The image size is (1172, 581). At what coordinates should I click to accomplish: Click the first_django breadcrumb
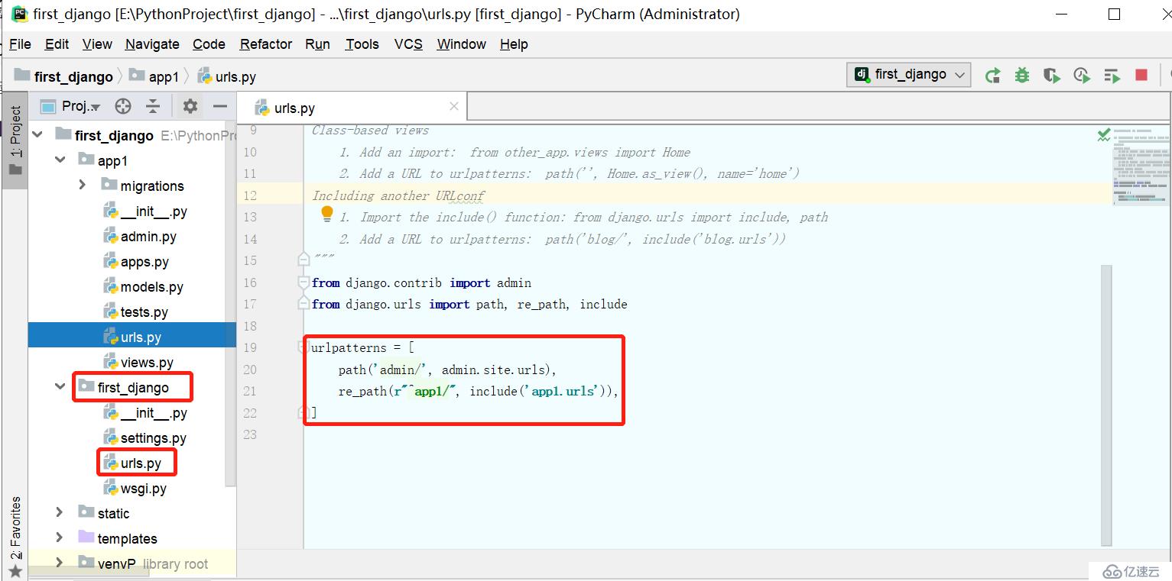click(64, 76)
